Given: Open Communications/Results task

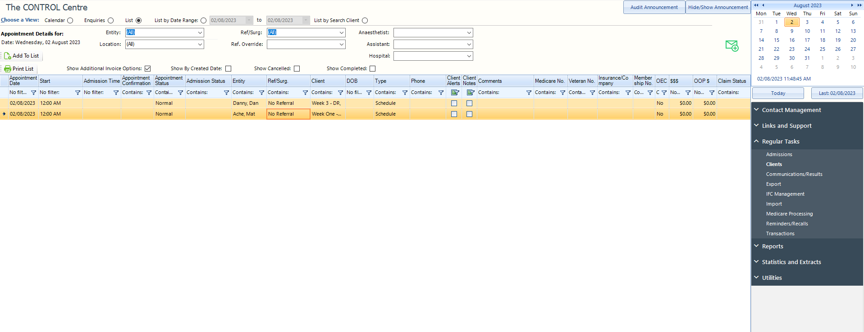Looking at the screenshot, I should (794, 175).
